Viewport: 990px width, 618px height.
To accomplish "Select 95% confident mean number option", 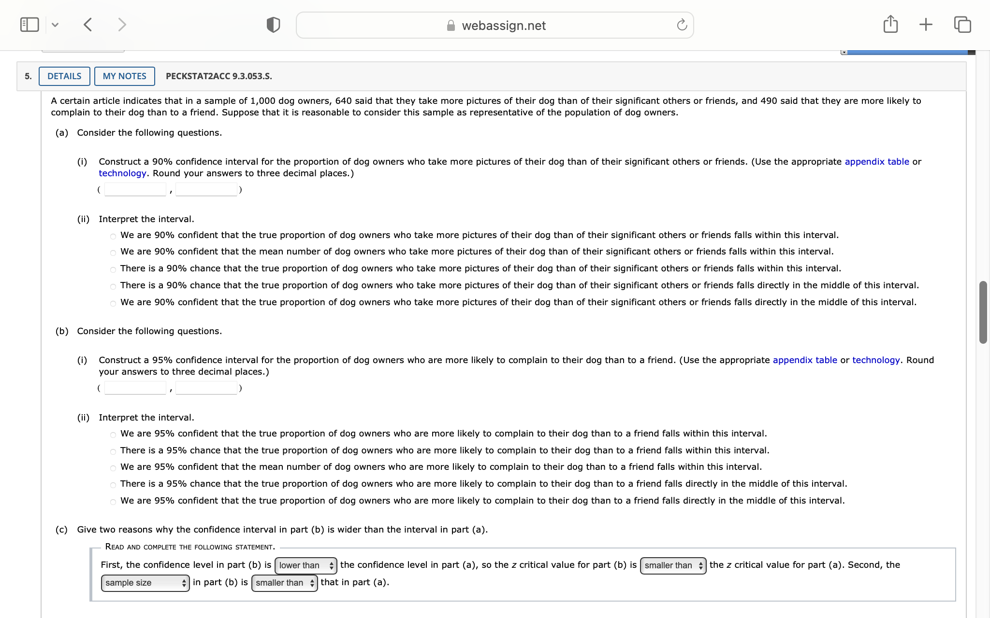I will click(113, 468).
